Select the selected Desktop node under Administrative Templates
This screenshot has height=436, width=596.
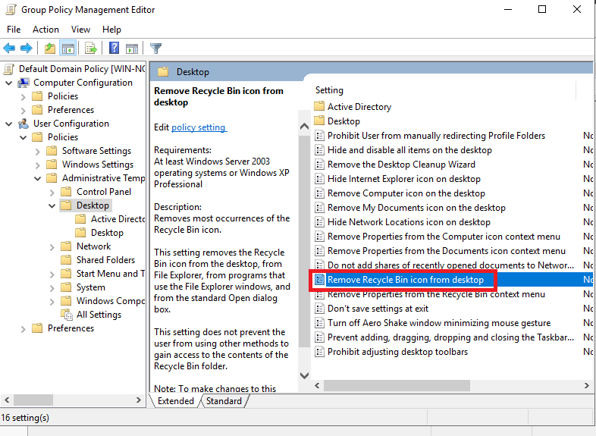tap(93, 205)
